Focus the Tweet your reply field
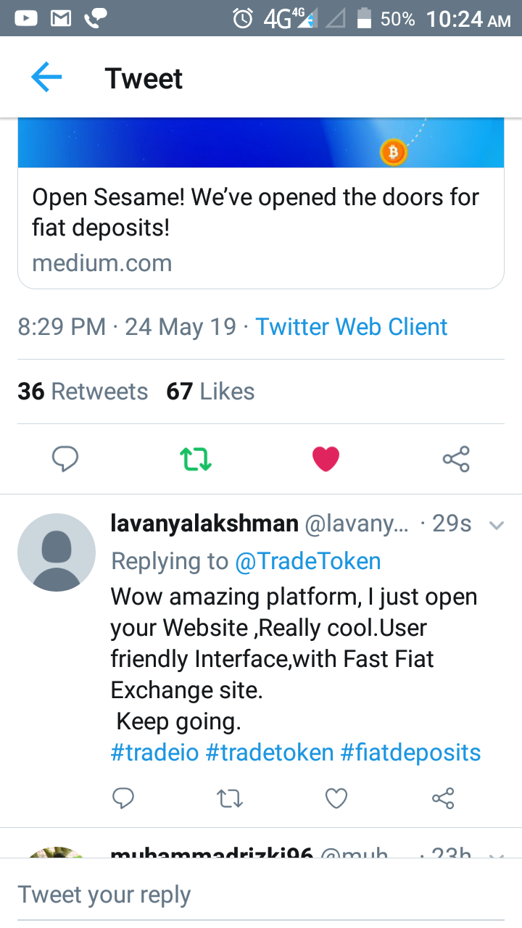The width and height of the screenshot is (522, 928). pyautogui.click(x=261, y=895)
